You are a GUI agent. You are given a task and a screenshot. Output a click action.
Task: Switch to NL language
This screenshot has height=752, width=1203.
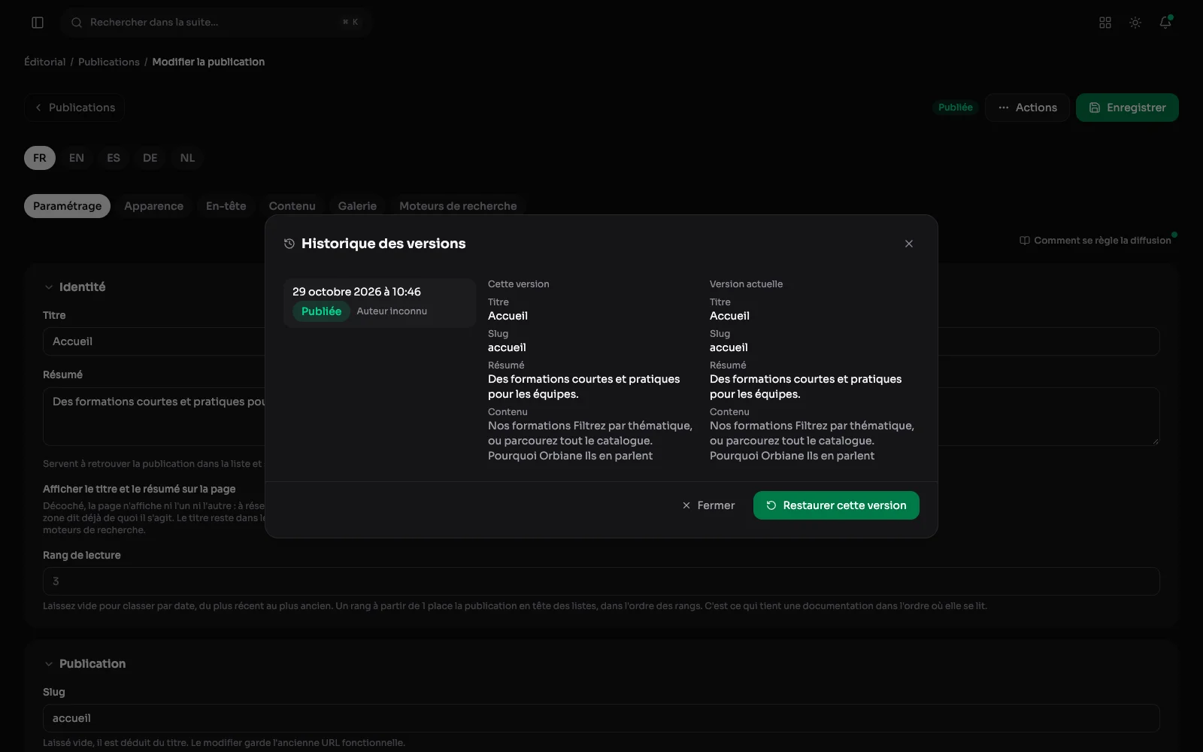click(x=187, y=158)
